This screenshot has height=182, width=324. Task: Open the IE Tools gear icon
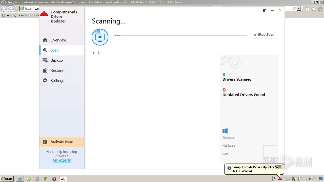pos(320,9)
